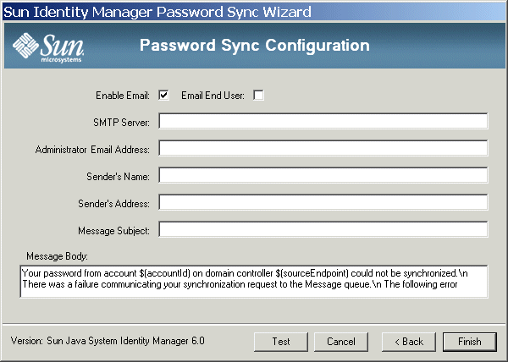This screenshot has height=362, width=508.
Task: Click into the Sender's Address field
Action: (x=323, y=202)
